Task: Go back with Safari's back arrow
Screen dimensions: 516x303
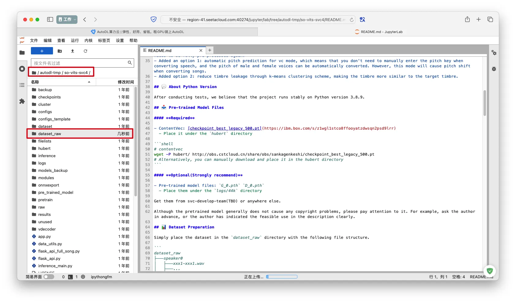Action: (85, 20)
